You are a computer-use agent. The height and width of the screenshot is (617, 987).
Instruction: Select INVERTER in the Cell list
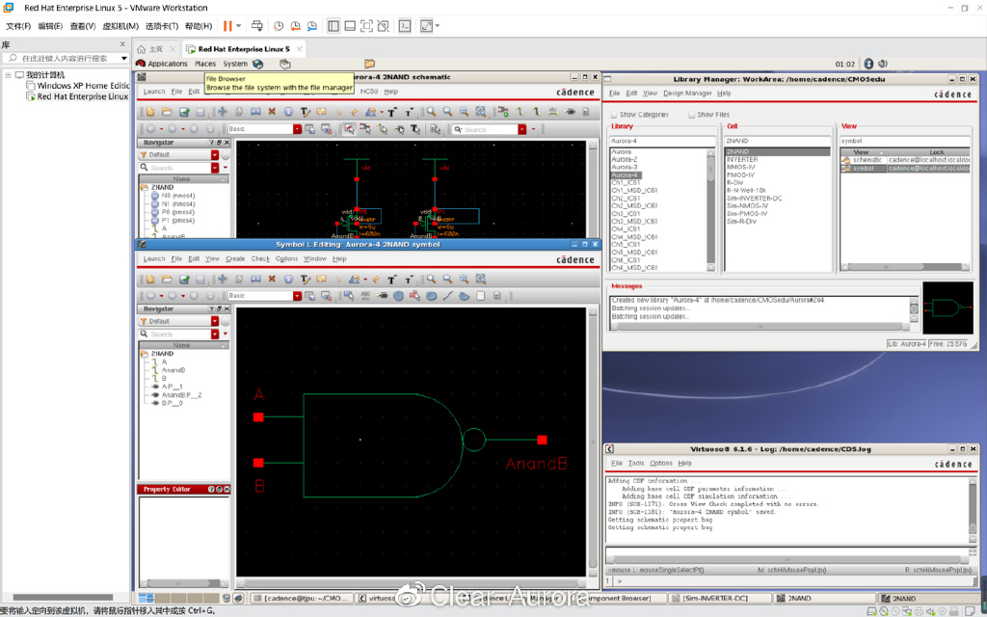[x=742, y=160]
